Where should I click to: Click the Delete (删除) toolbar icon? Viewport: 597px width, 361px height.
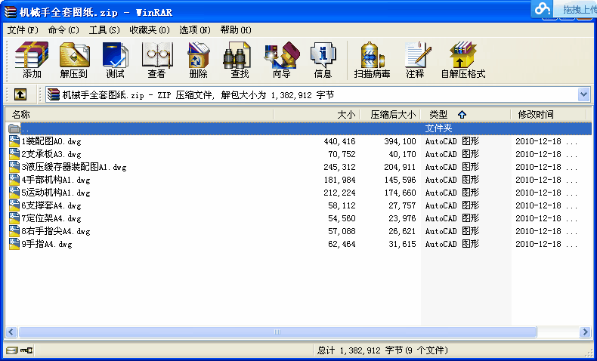(198, 60)
